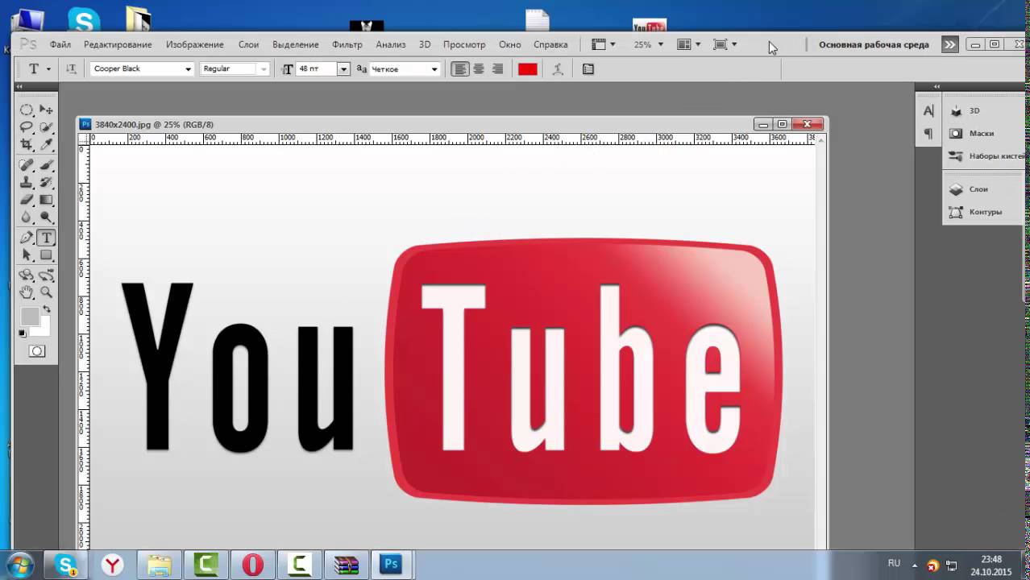Open the Фильтр menu
This screenshot has width=1030, height=580.
(x=347, y=44)
